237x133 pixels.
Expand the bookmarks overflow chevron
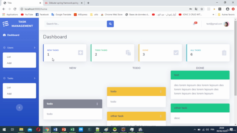coord(213,14)
